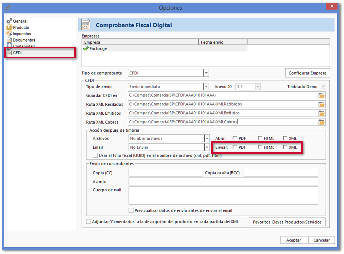
Task: Tick Enviar XML checkbox
Action: (x=285, y=147)
